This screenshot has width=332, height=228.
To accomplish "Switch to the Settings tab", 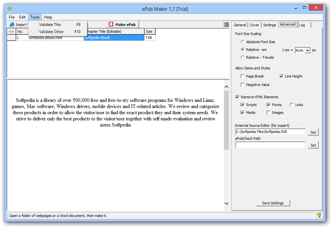I will point(269,25).
